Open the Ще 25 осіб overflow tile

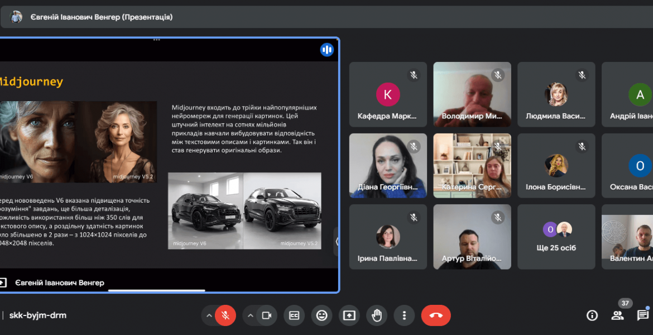pos(556,237)
